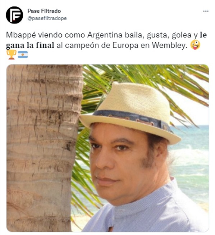
Task: Click the Pase Filtrado display name
Action: 44,11
